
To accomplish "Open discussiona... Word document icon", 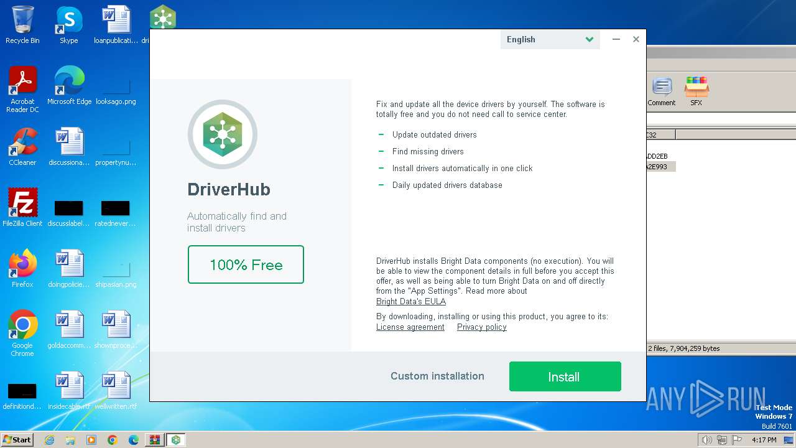I will pyautogui.click(x=69, y=147).
